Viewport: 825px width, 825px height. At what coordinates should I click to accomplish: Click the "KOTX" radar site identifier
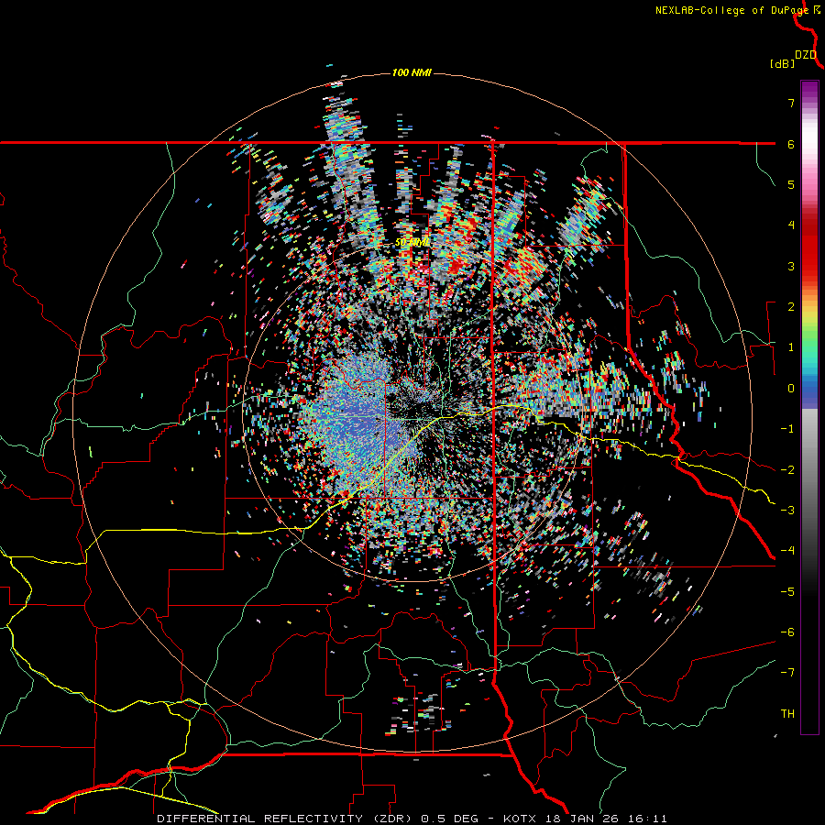520,819
